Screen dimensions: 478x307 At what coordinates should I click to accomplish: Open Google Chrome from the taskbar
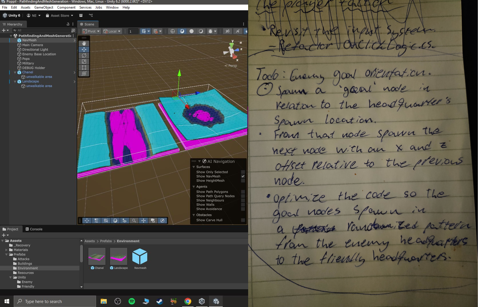coord(188,301)
